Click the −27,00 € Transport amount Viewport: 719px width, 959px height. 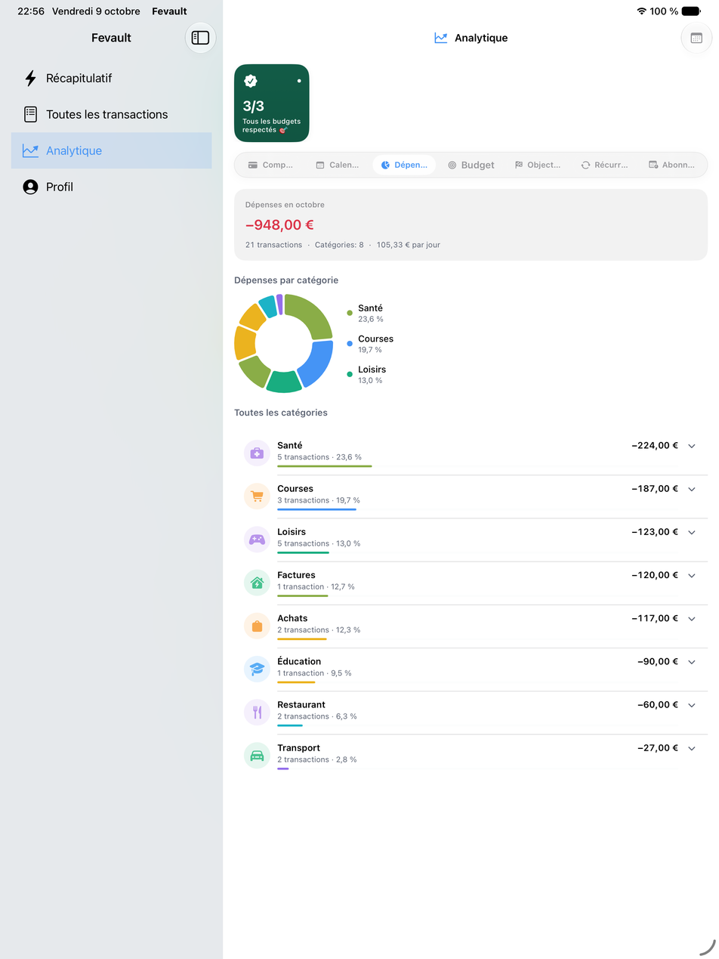[x=658, y=748]
